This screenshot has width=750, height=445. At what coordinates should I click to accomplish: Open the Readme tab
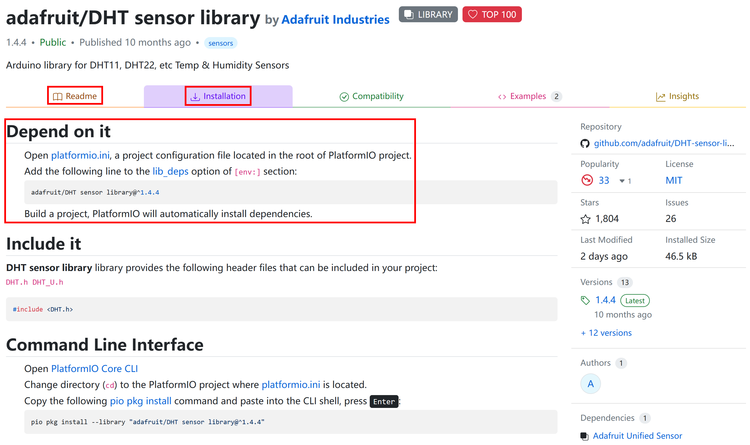[75, 96]
